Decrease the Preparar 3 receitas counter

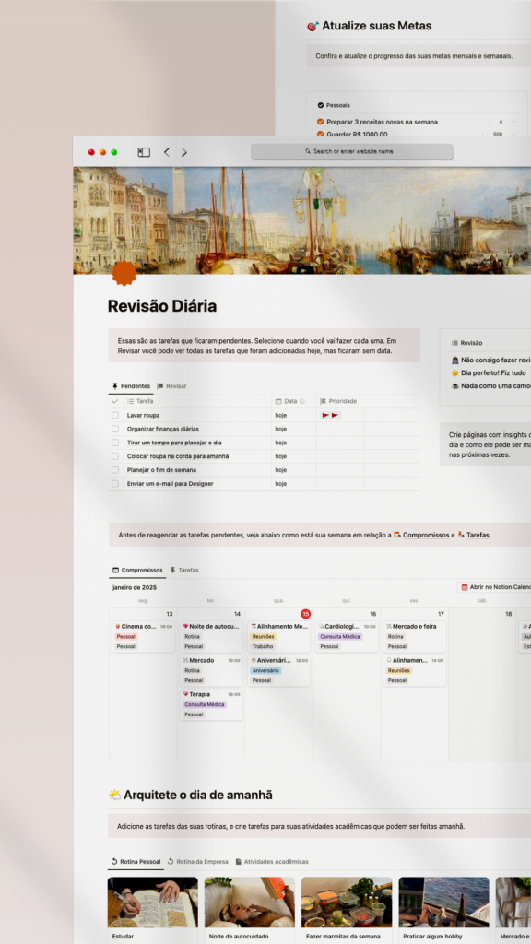pyautogui.click(x=489, y=122)
